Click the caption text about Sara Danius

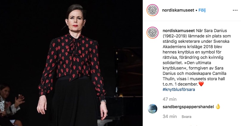click(197, 57)
